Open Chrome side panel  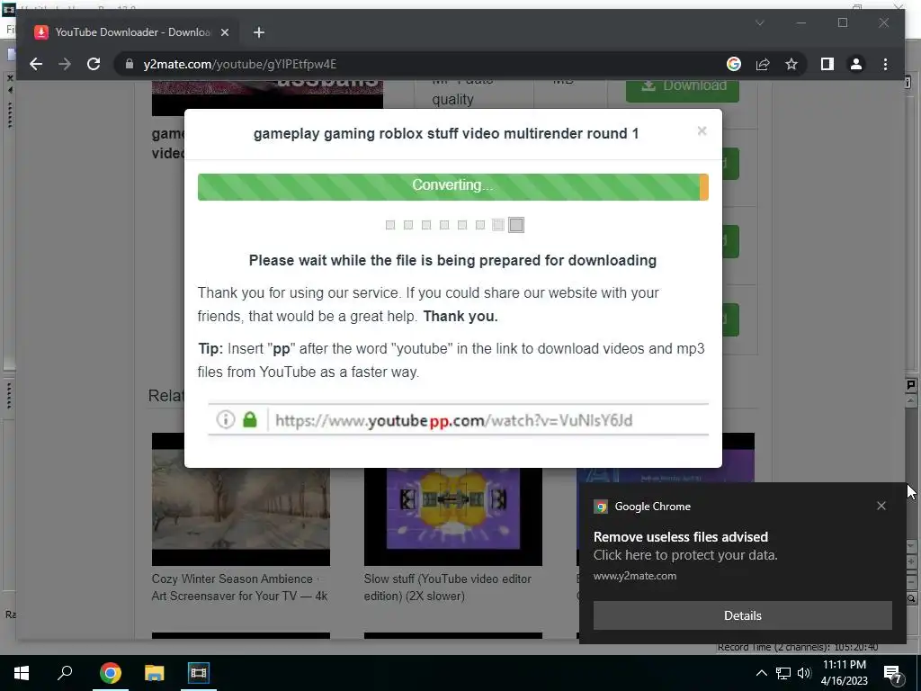click(827, 64)
